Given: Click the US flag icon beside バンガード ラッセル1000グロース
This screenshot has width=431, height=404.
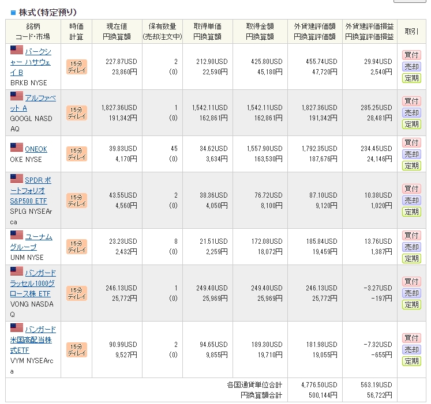Looking at the screenshot, I should coord(17,271).
